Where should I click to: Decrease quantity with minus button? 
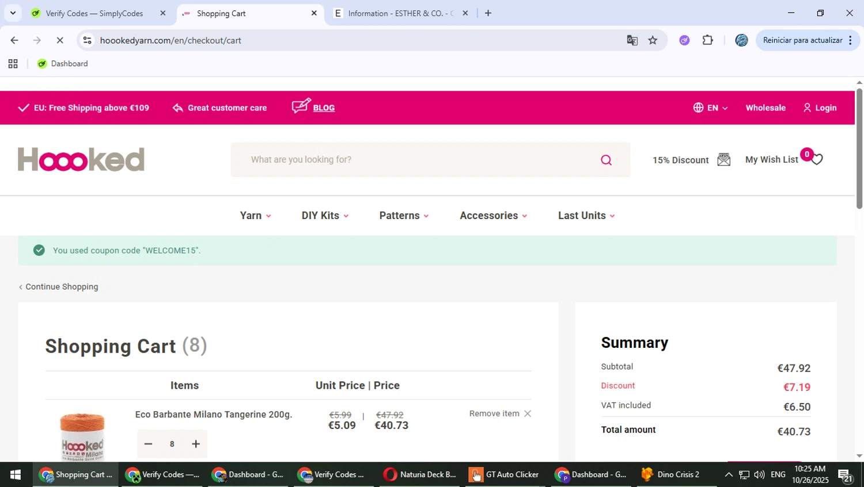tap(148, 444)
